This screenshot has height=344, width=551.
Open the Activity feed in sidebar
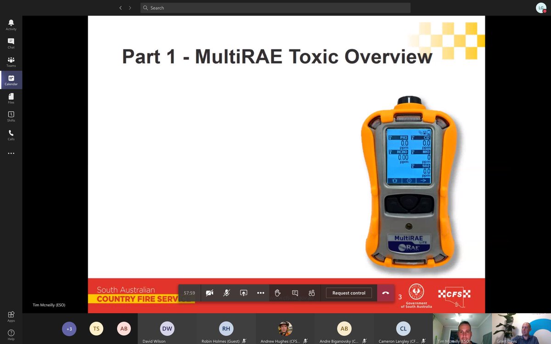[x=11, y=25]
